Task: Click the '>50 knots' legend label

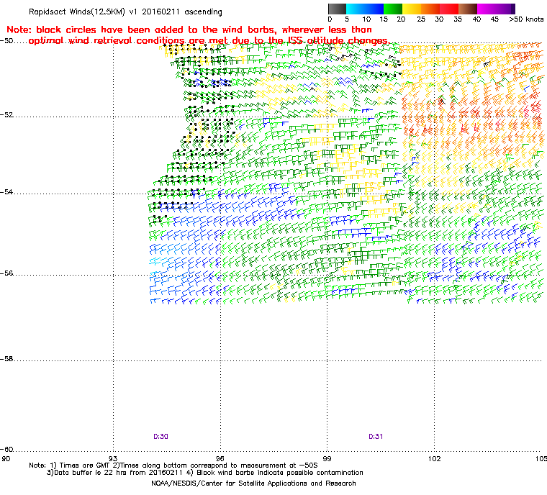Action: (x=526, y=19)
